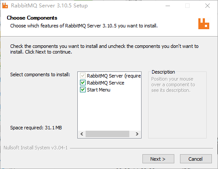Close the RabbitMQ Setup window
The width and height of the screenshot is (218, 169).
(x=208, y=6)
